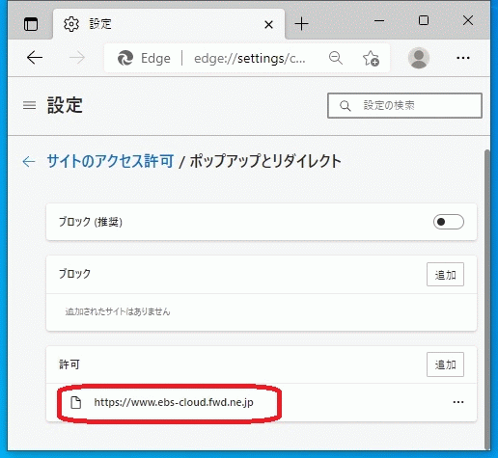Click the 設定の検索 search field
498x458 pixels.
click(x=404, y=105)
